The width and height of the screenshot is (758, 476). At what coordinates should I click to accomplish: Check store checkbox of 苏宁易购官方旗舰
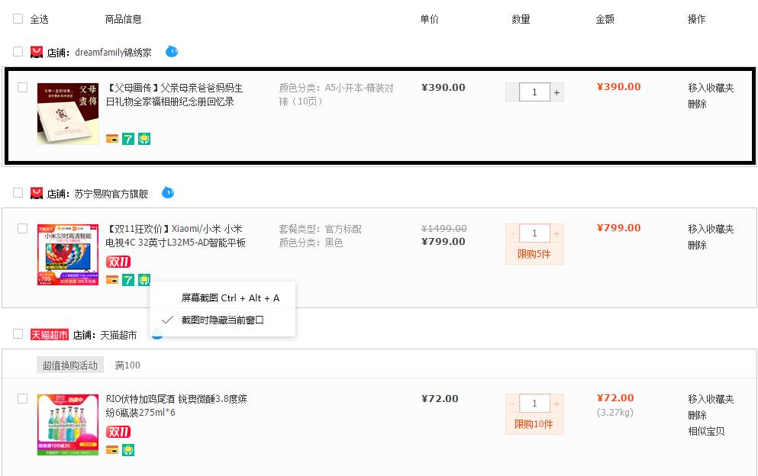(x=18, y=193)
